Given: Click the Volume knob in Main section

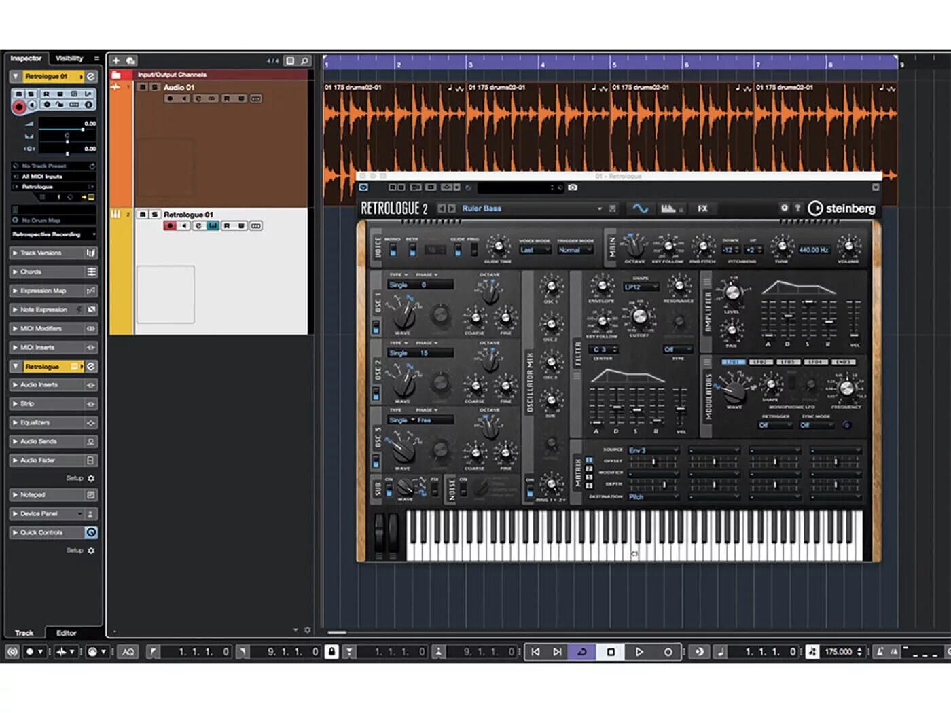Looking at the screenshot, I should [848, 245].
